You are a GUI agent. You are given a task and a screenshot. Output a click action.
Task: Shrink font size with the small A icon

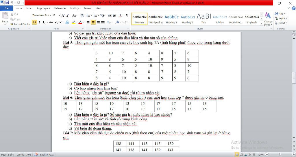pyautogui.click(x=68, y=16)
